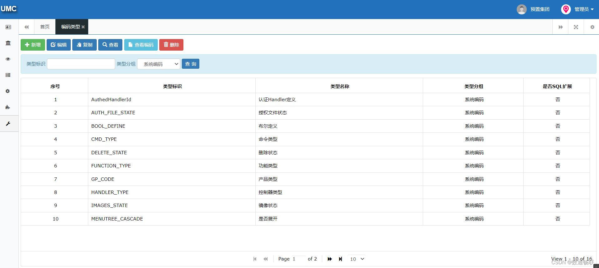Click the 产品类型 cell
The width and height of the screenshot is (599, 268).
[x=339, y=179]
